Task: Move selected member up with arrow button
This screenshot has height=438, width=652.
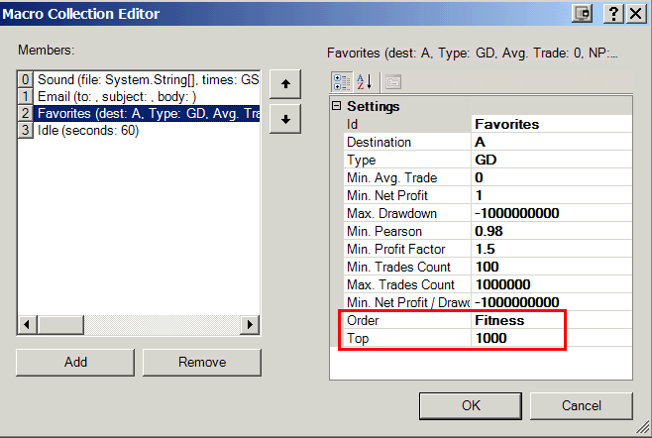Action: [x=285, y=84]
